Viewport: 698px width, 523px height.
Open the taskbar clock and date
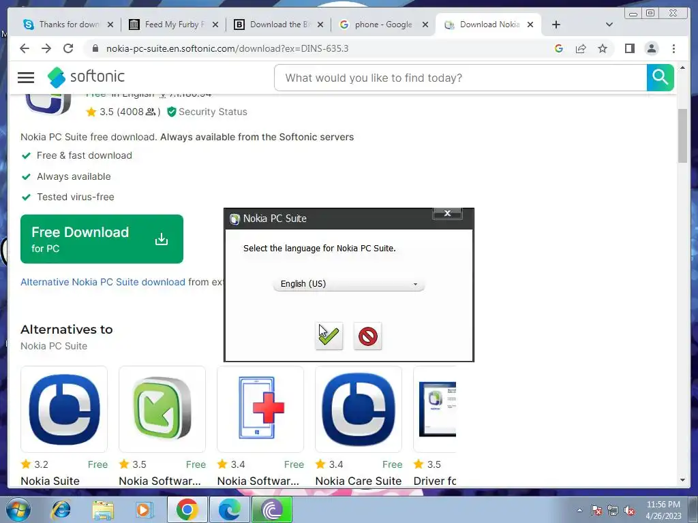click(663, 510)
